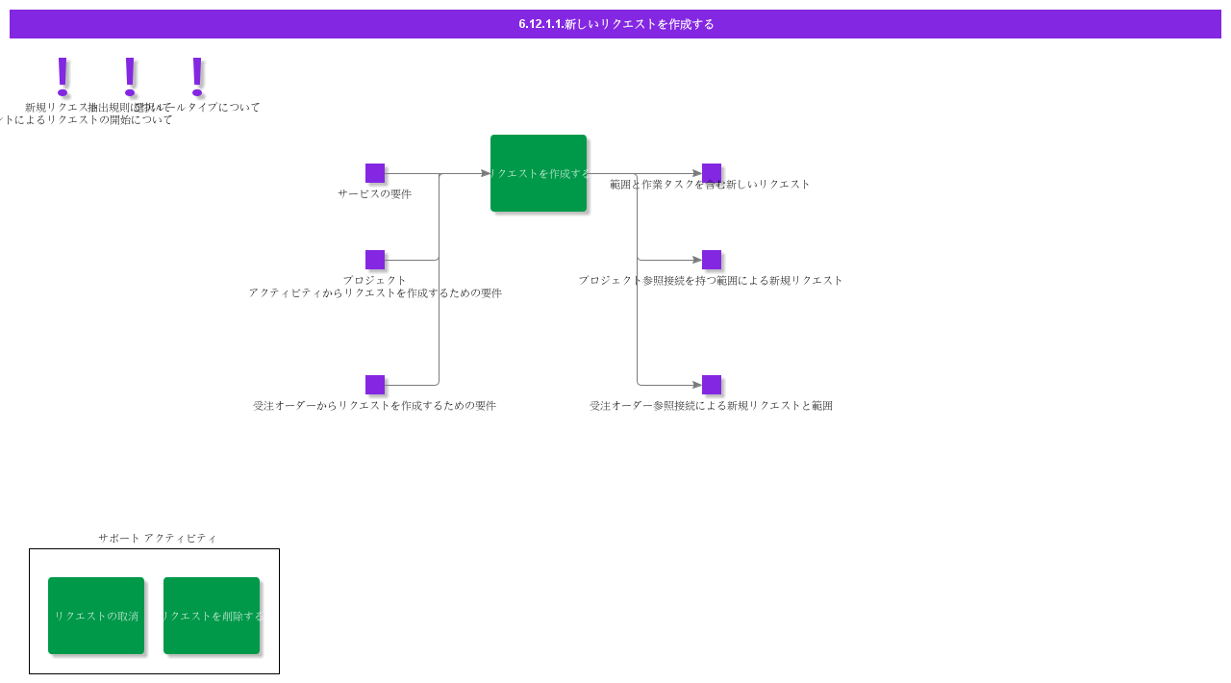
Task: Open the green リクエストを作成する activity box
Action: point(539,173)
